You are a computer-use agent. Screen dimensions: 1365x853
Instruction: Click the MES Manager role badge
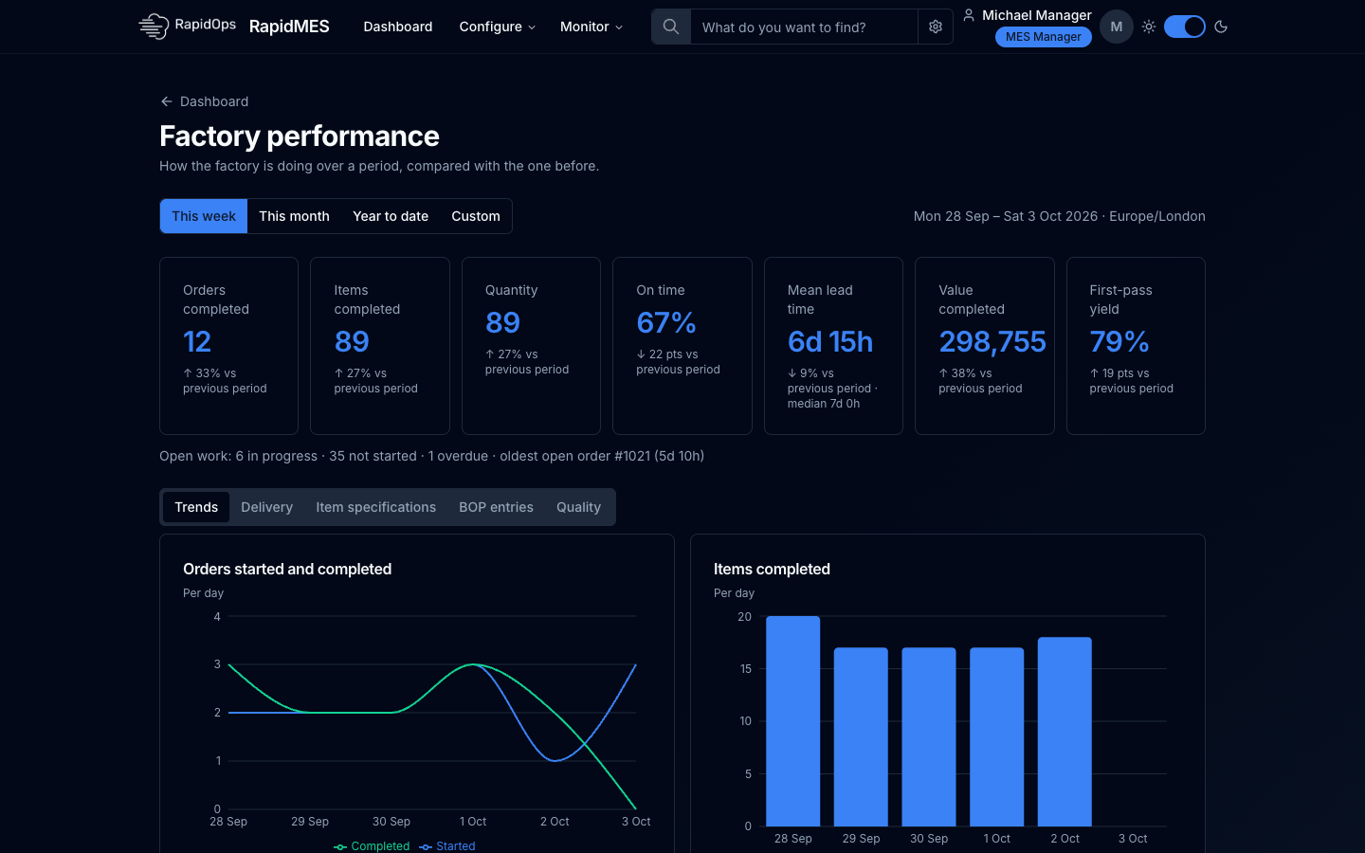click(1044, 37)
